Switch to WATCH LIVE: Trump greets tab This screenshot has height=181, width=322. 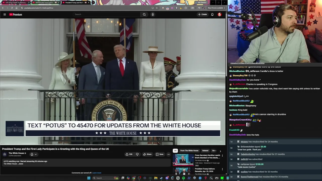click(45, 3)
